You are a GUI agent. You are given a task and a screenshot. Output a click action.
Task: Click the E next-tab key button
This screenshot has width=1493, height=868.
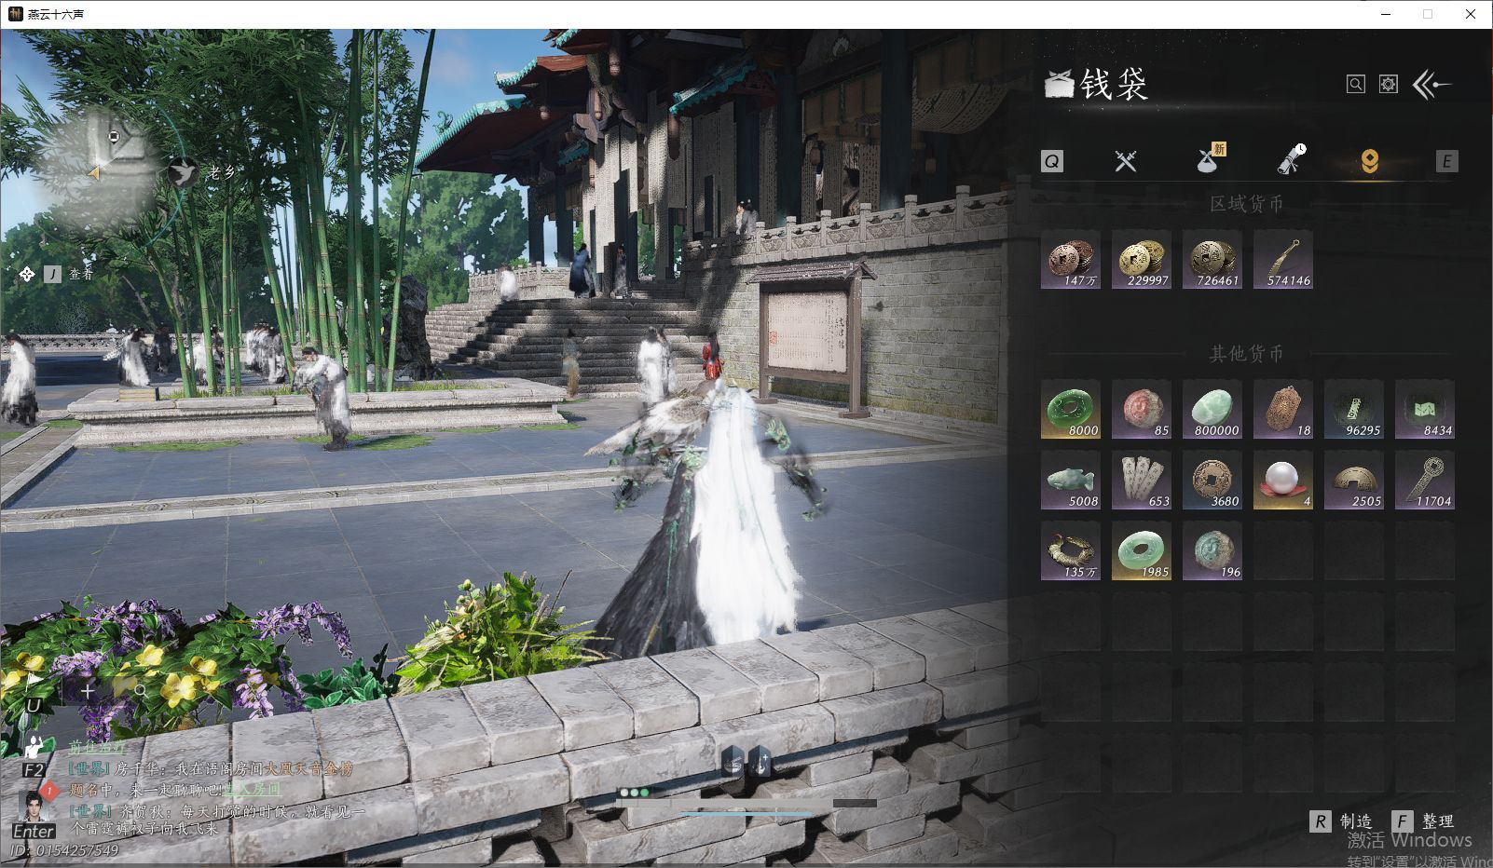click(1446, 161)
